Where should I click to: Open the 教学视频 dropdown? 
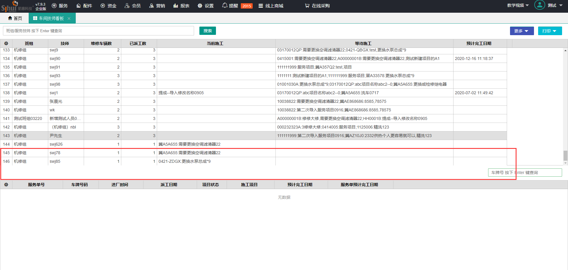tap(518, 6)
